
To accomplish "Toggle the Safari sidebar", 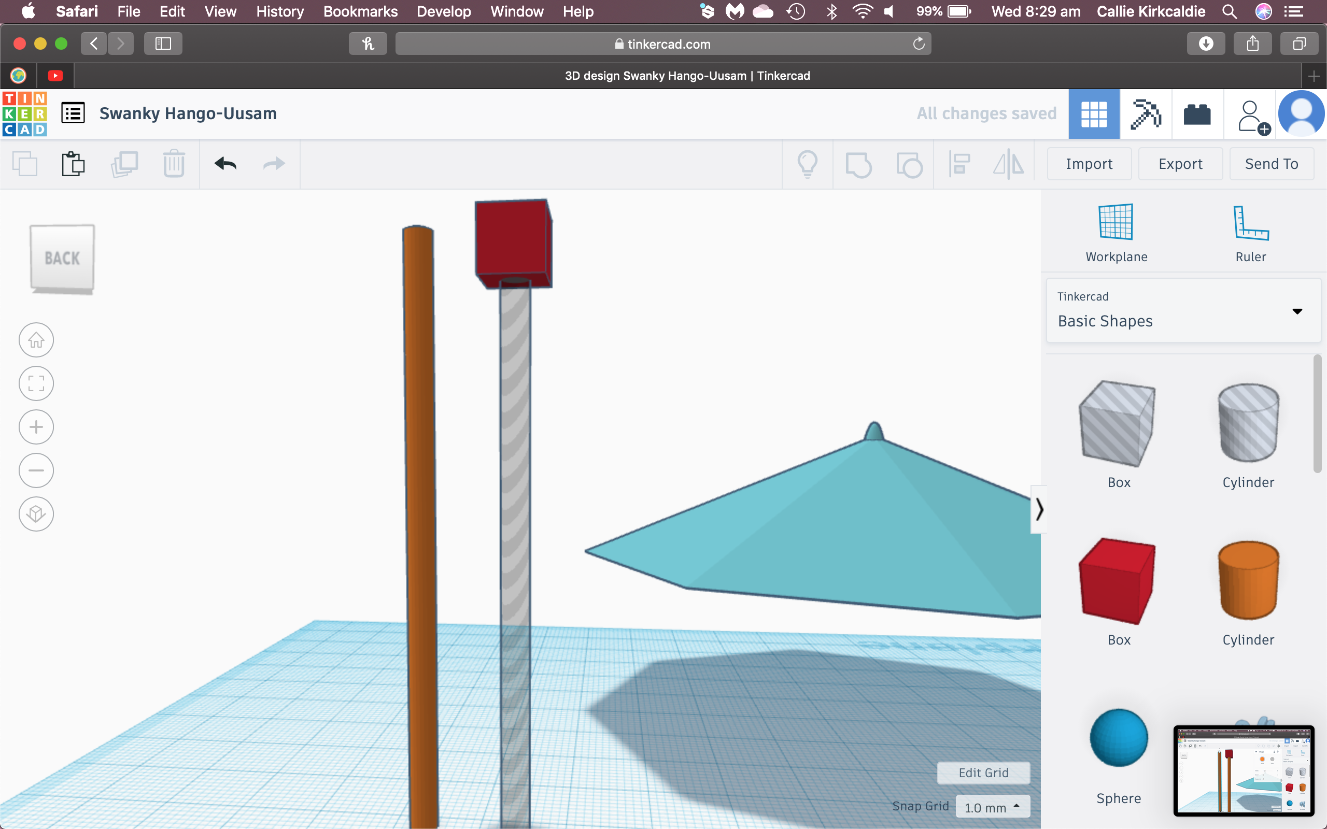I will pyautogui.click(x=163, y=44).
